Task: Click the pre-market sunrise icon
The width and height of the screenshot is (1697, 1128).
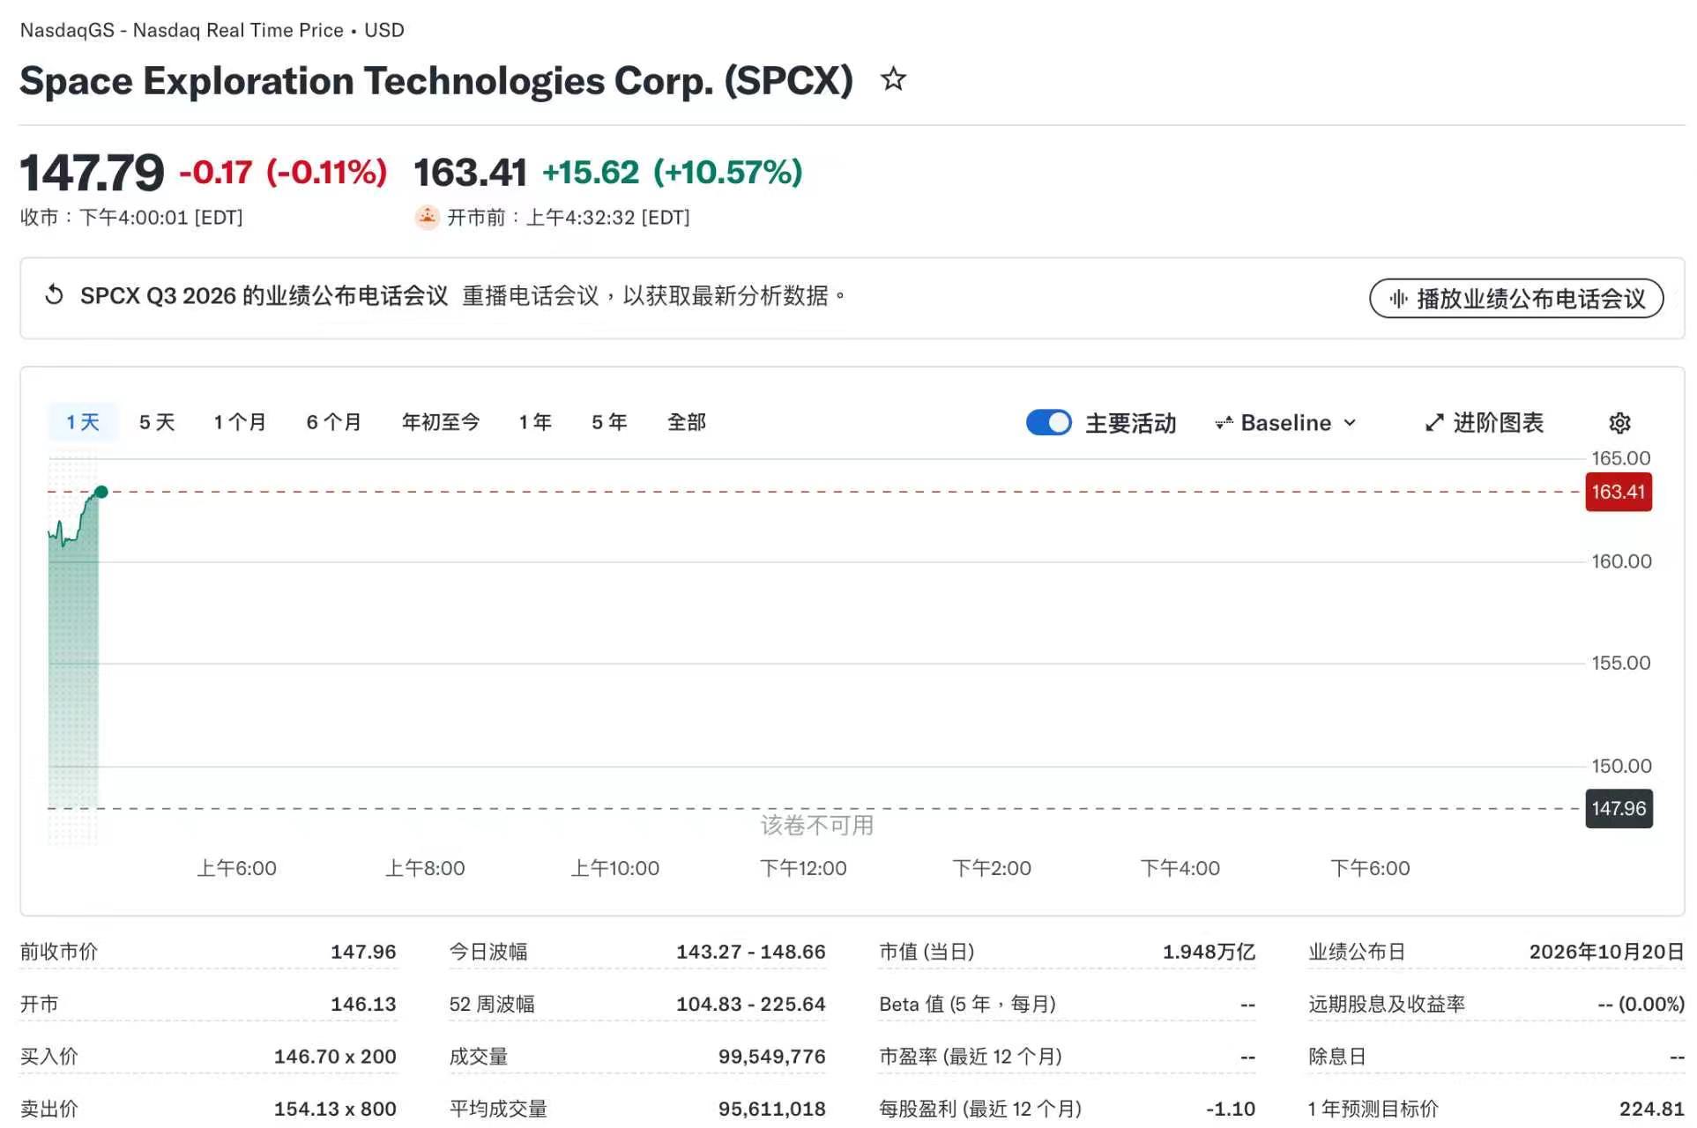Action: [427, 217]
